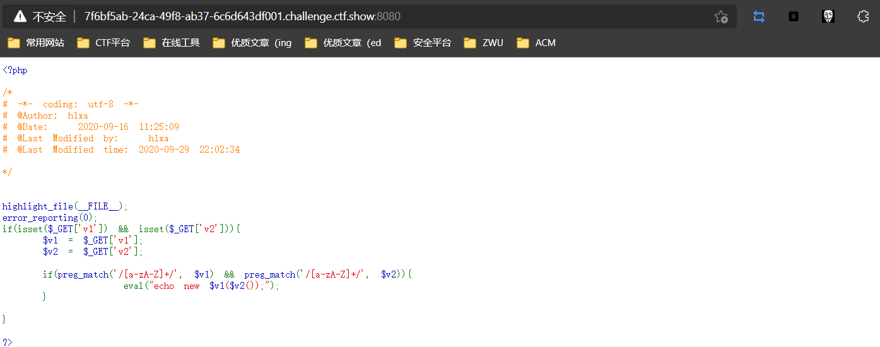This screenshot has height=347, width=880.
Task: Click the challenge.ctf.show URL in address bar
Action: 242,16
